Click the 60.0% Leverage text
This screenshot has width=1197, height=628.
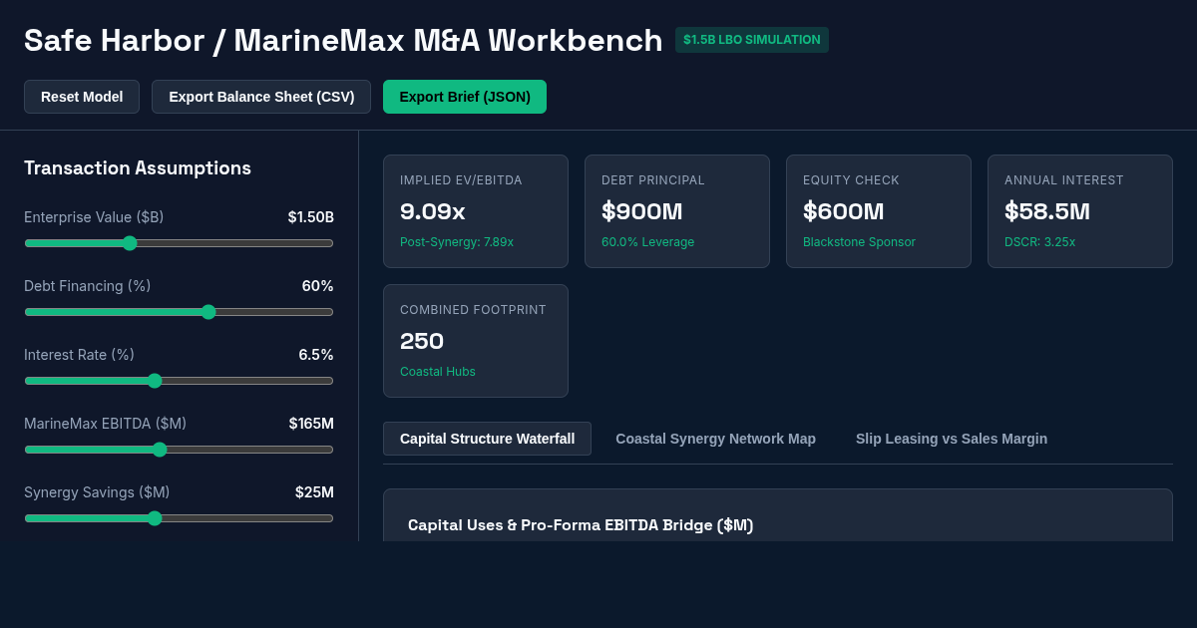pyautogui.click(x=647, y=242)
